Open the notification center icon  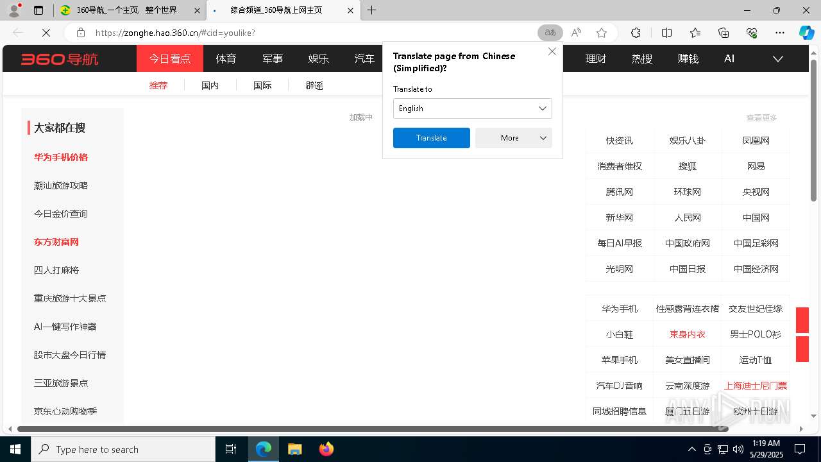[800, 449]
